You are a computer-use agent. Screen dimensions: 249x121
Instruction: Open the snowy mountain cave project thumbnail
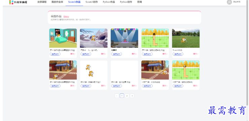coord(94,38)
